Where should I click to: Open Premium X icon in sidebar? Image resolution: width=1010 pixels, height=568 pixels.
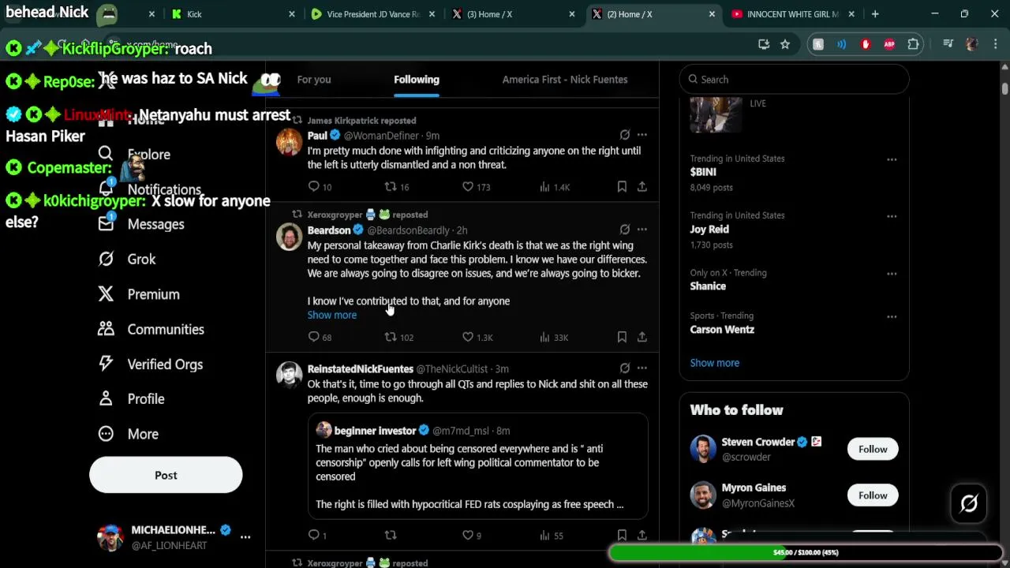(106, 294)
